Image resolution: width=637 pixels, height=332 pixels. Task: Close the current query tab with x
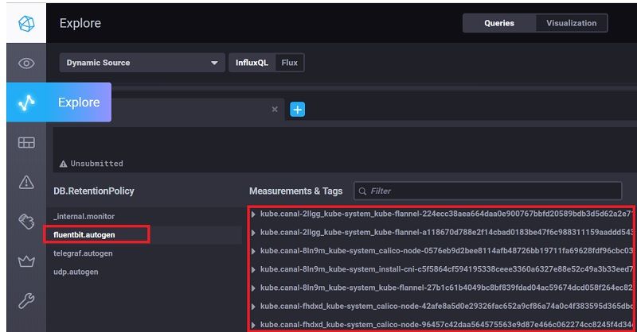click(275, 109)
